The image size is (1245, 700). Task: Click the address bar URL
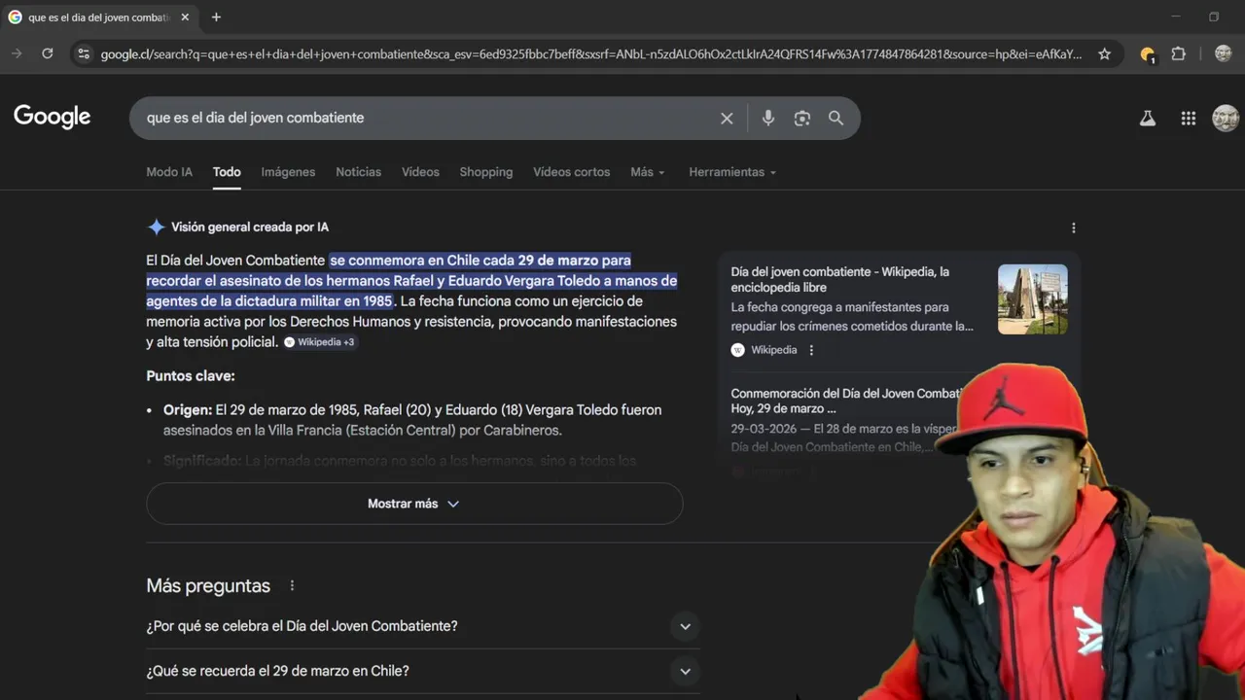[x=590, y=54]
